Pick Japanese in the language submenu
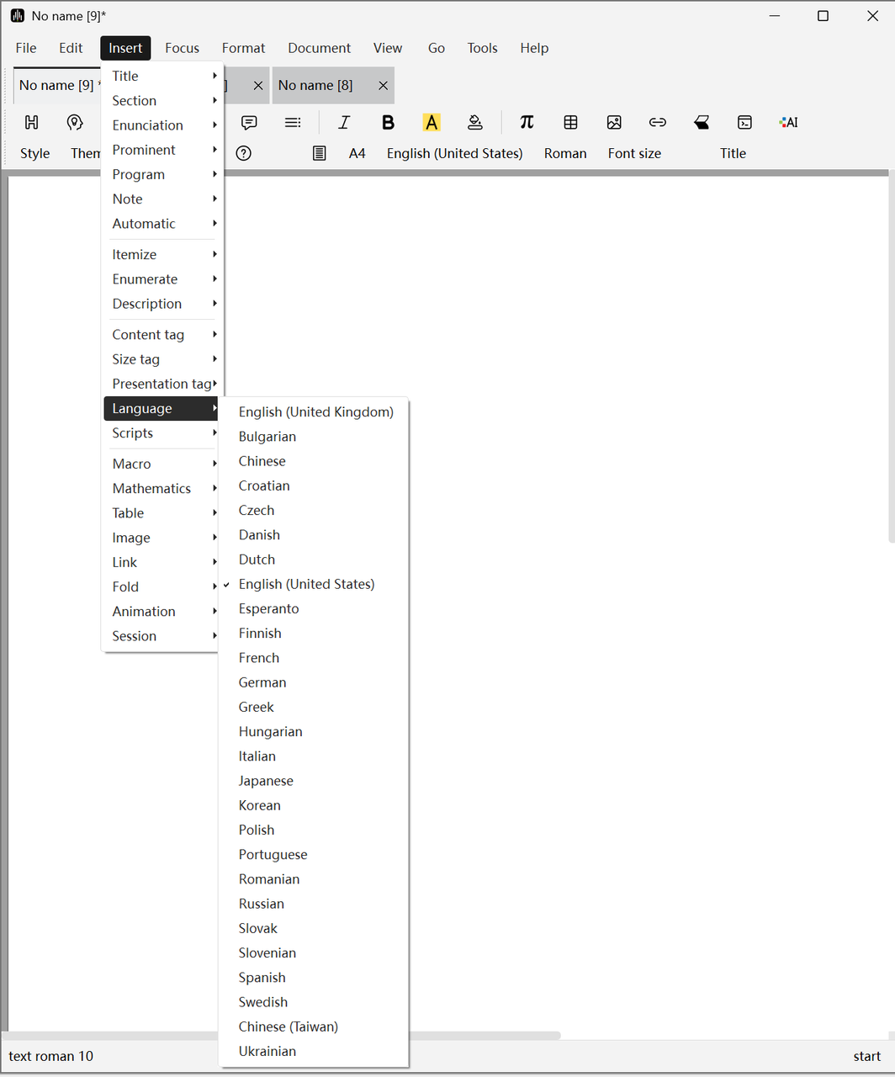This screenshot has height=1077, width=895. coord(266,781)
